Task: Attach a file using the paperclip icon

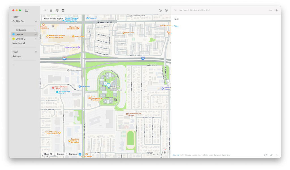Action: click(271, 155)
